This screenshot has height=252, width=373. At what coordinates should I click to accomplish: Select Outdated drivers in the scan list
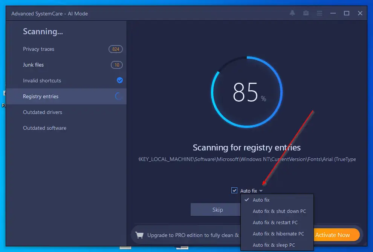(66, 112)
